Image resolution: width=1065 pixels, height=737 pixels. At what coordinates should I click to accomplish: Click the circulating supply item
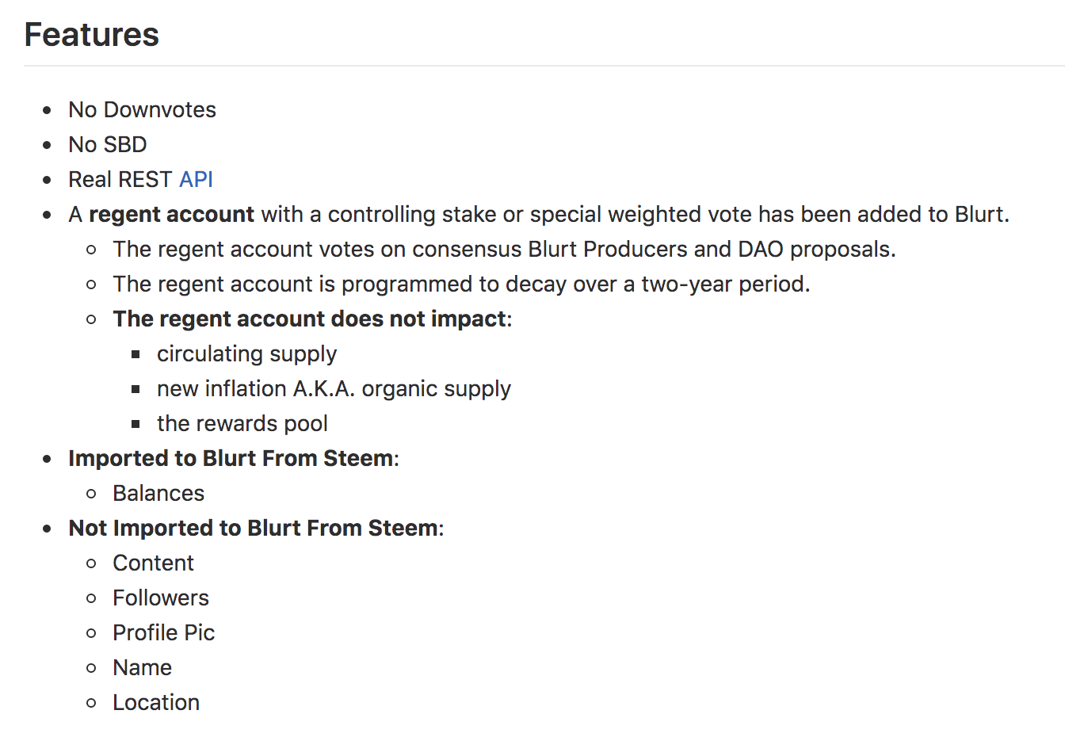coord(246,353)
